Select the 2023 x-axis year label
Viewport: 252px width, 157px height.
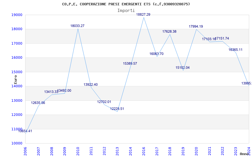(236, 151)
